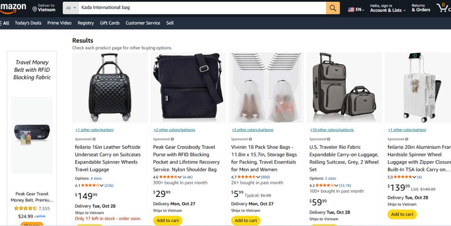The width and height of the screenshot is (451, 226).
Task: Add Vivinin Shoe Bags to cart
Action: point(246,220)
